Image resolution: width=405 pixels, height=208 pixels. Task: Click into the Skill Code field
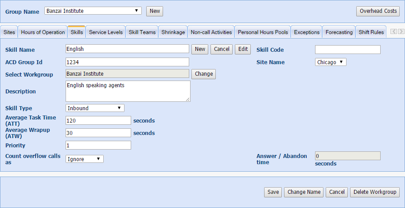coord(347,50)
